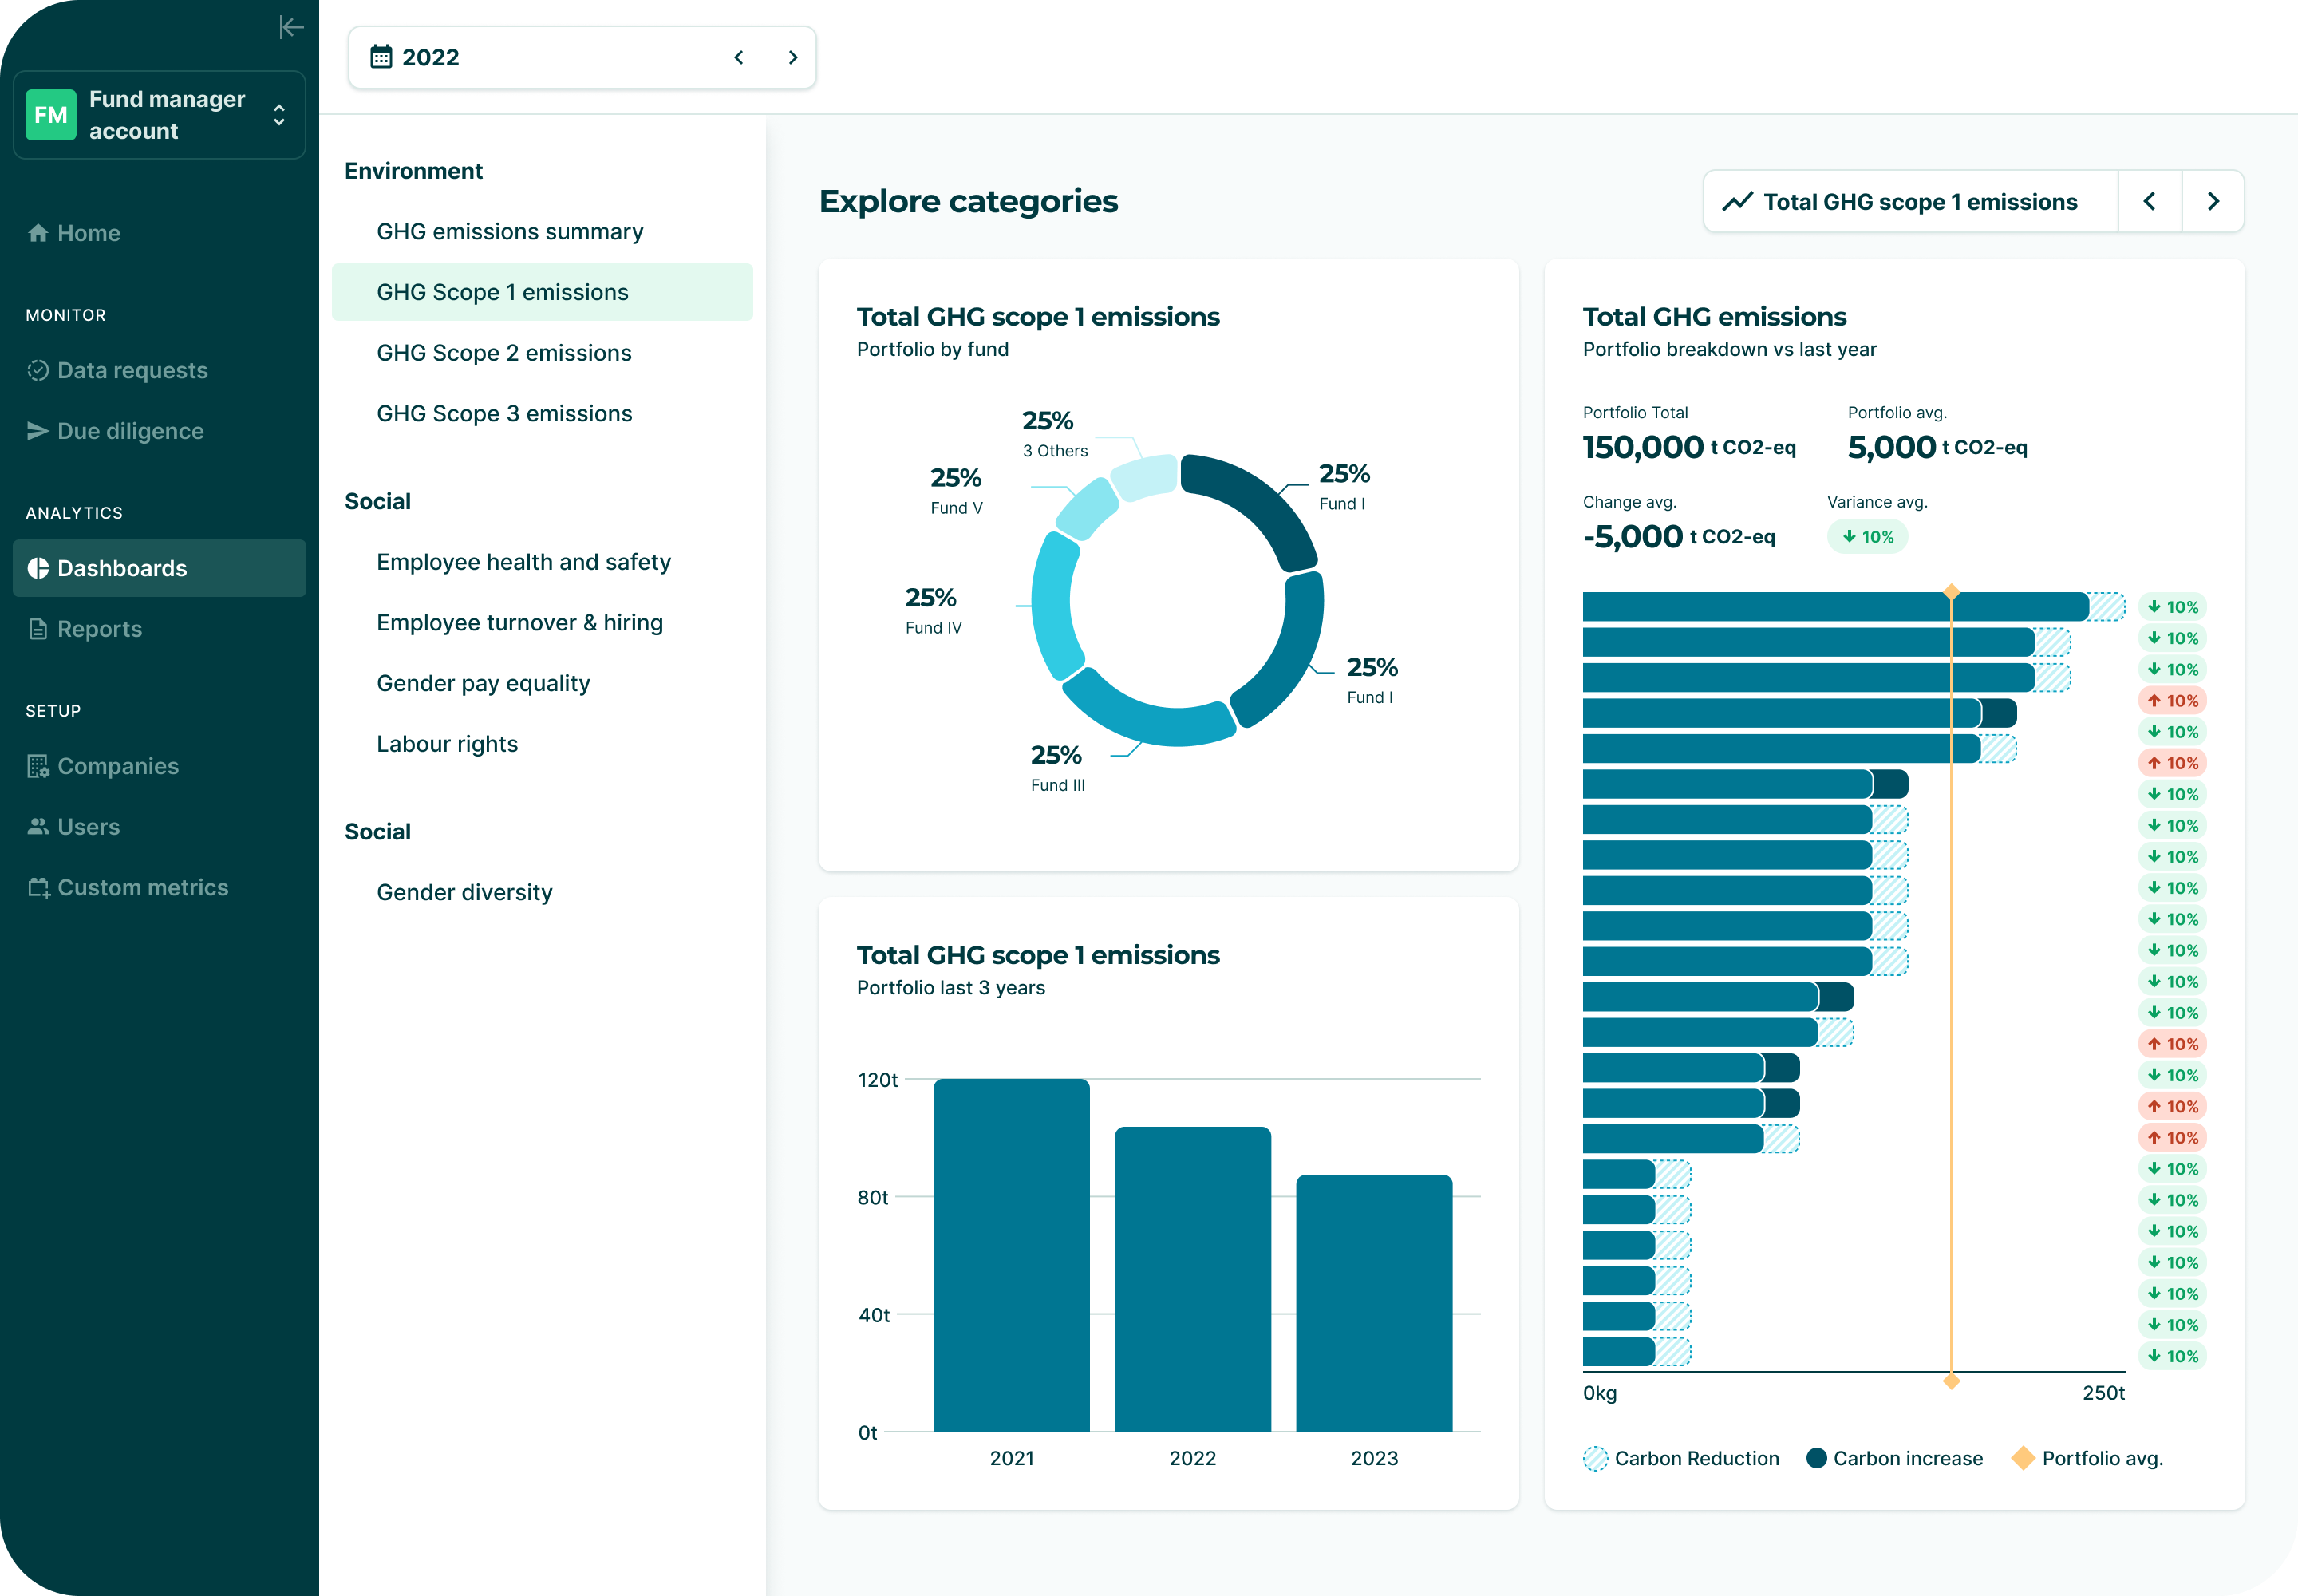This screenshot has height=1596, width=2298.
Task: Open Total GHG scope 1 emissions selector
Action: [1910, 202]
